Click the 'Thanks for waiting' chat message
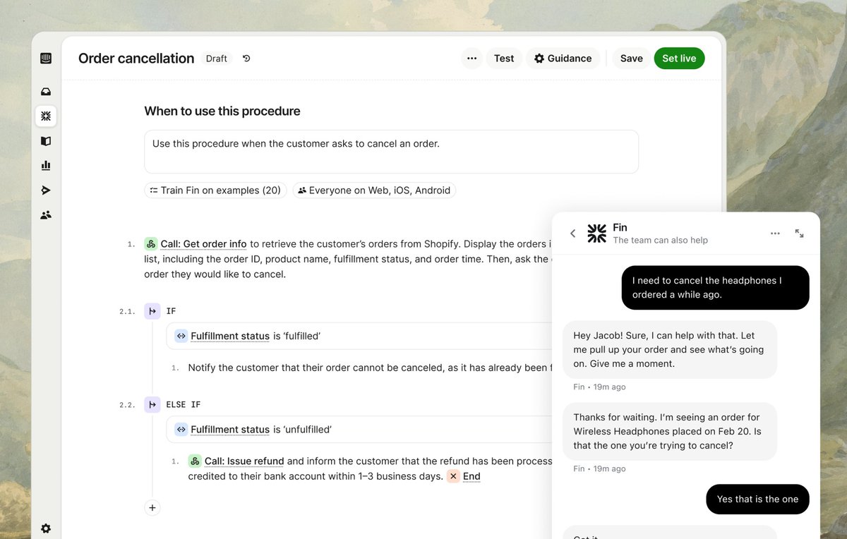Image resolution: width=847 pixels, height=539 pixels. (670, 431)
